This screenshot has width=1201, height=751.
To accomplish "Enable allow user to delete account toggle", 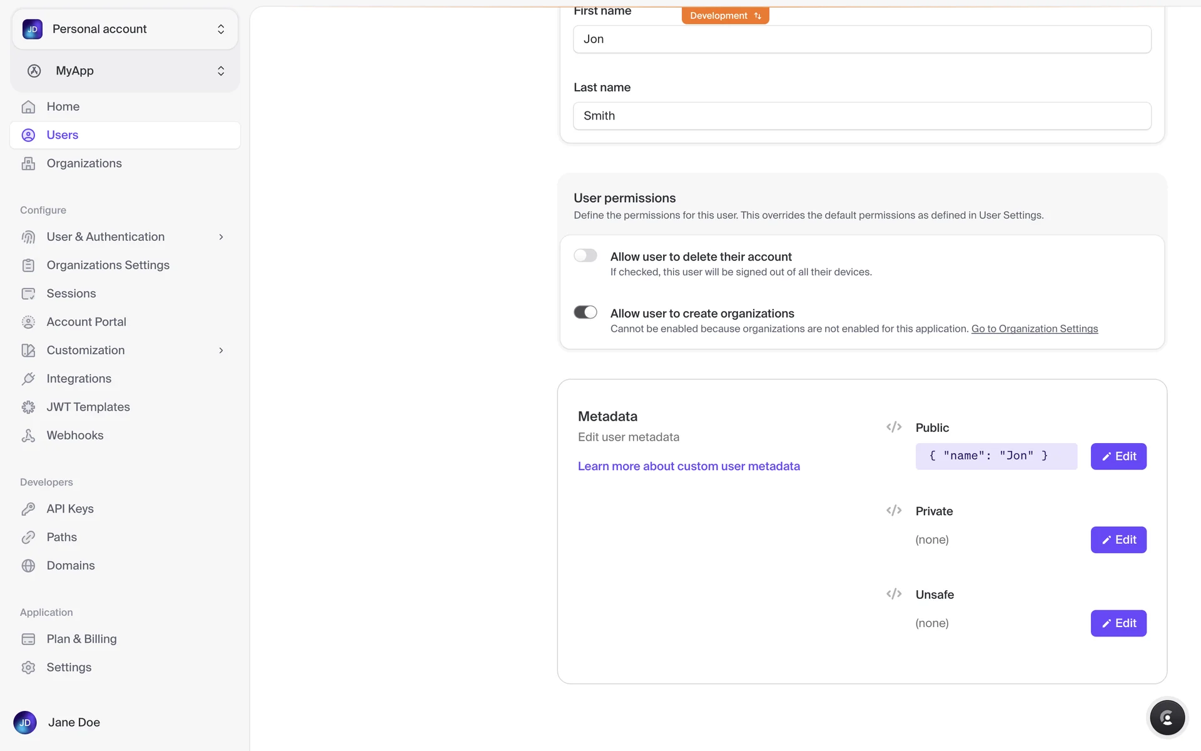I will 585,255.
